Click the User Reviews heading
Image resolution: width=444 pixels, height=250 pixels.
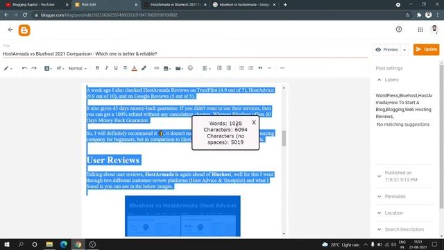(x=113, y=160)
